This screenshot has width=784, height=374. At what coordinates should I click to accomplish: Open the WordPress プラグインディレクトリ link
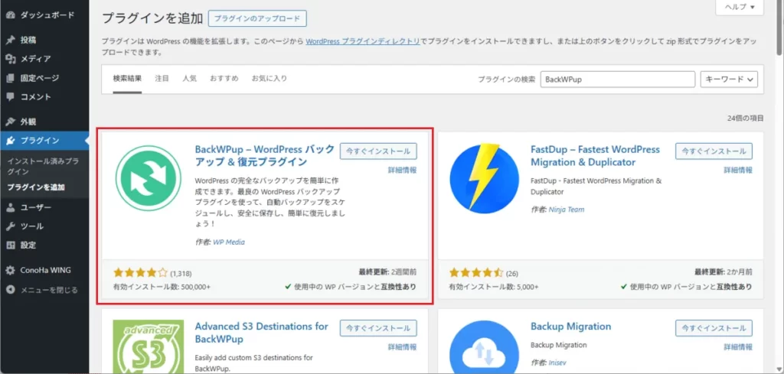362,41
